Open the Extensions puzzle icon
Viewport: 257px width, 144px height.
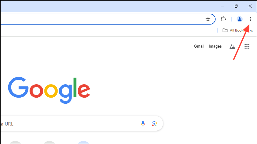pyautogui.click(x=223, y=19)
